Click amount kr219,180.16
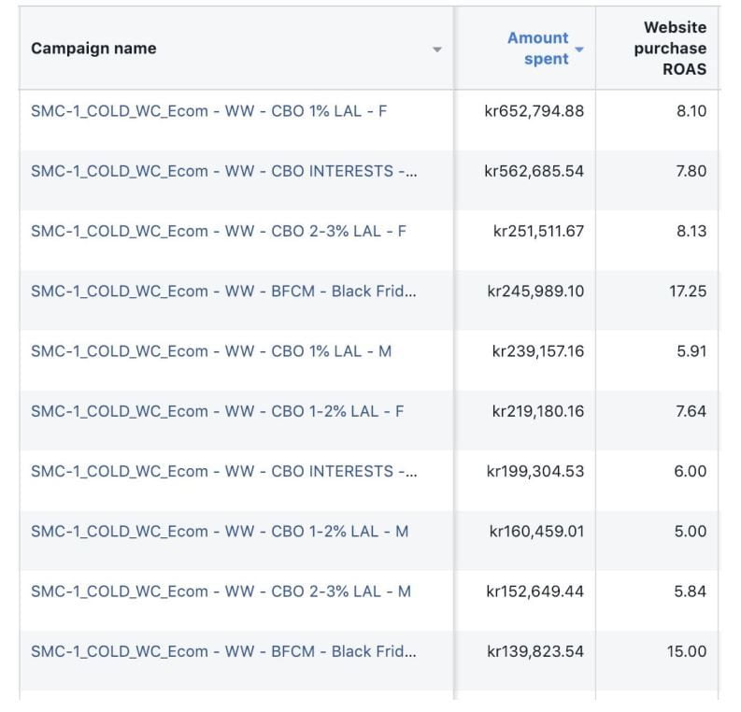 (538, 411)
